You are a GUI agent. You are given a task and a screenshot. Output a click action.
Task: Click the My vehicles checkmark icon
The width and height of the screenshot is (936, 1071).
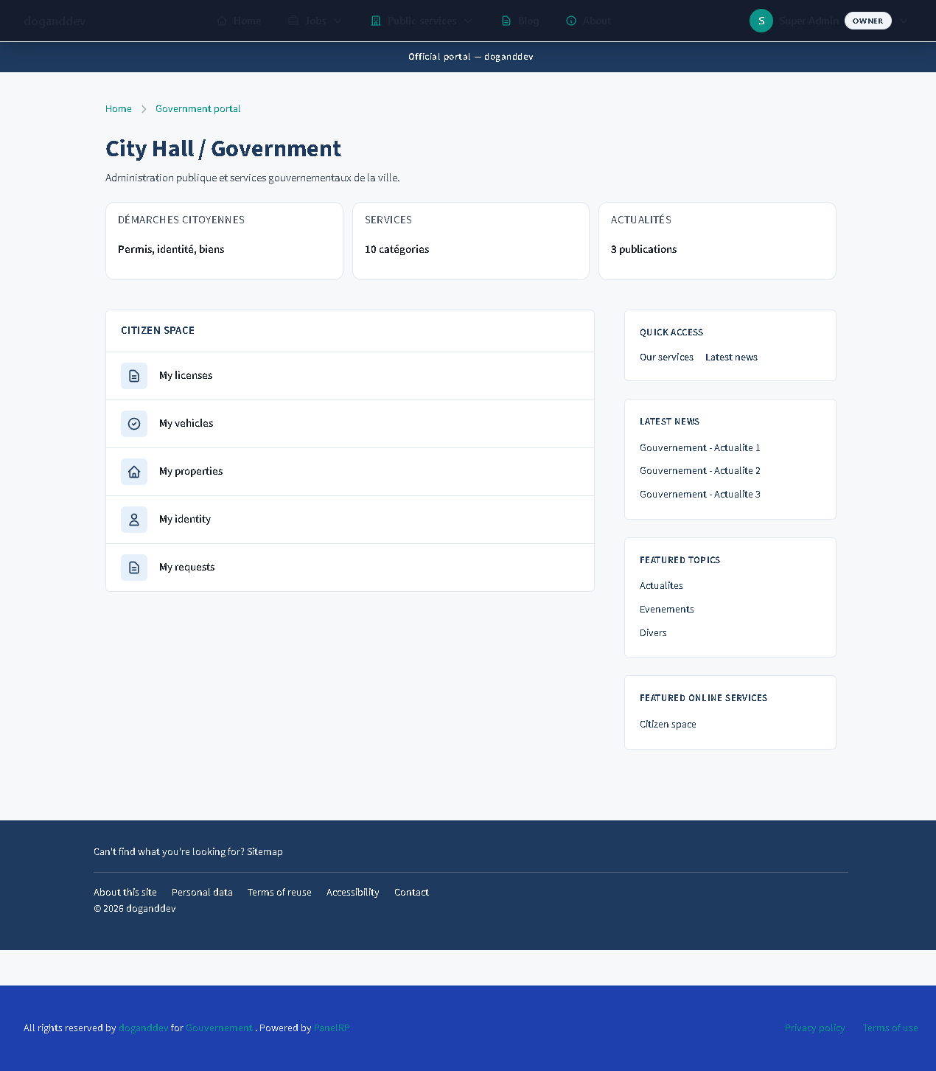pyautogui.click(x=134, y=424)
